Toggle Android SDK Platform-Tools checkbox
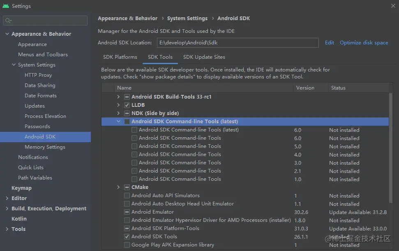This screenshot has height=251, width=399. pos(127,228)
